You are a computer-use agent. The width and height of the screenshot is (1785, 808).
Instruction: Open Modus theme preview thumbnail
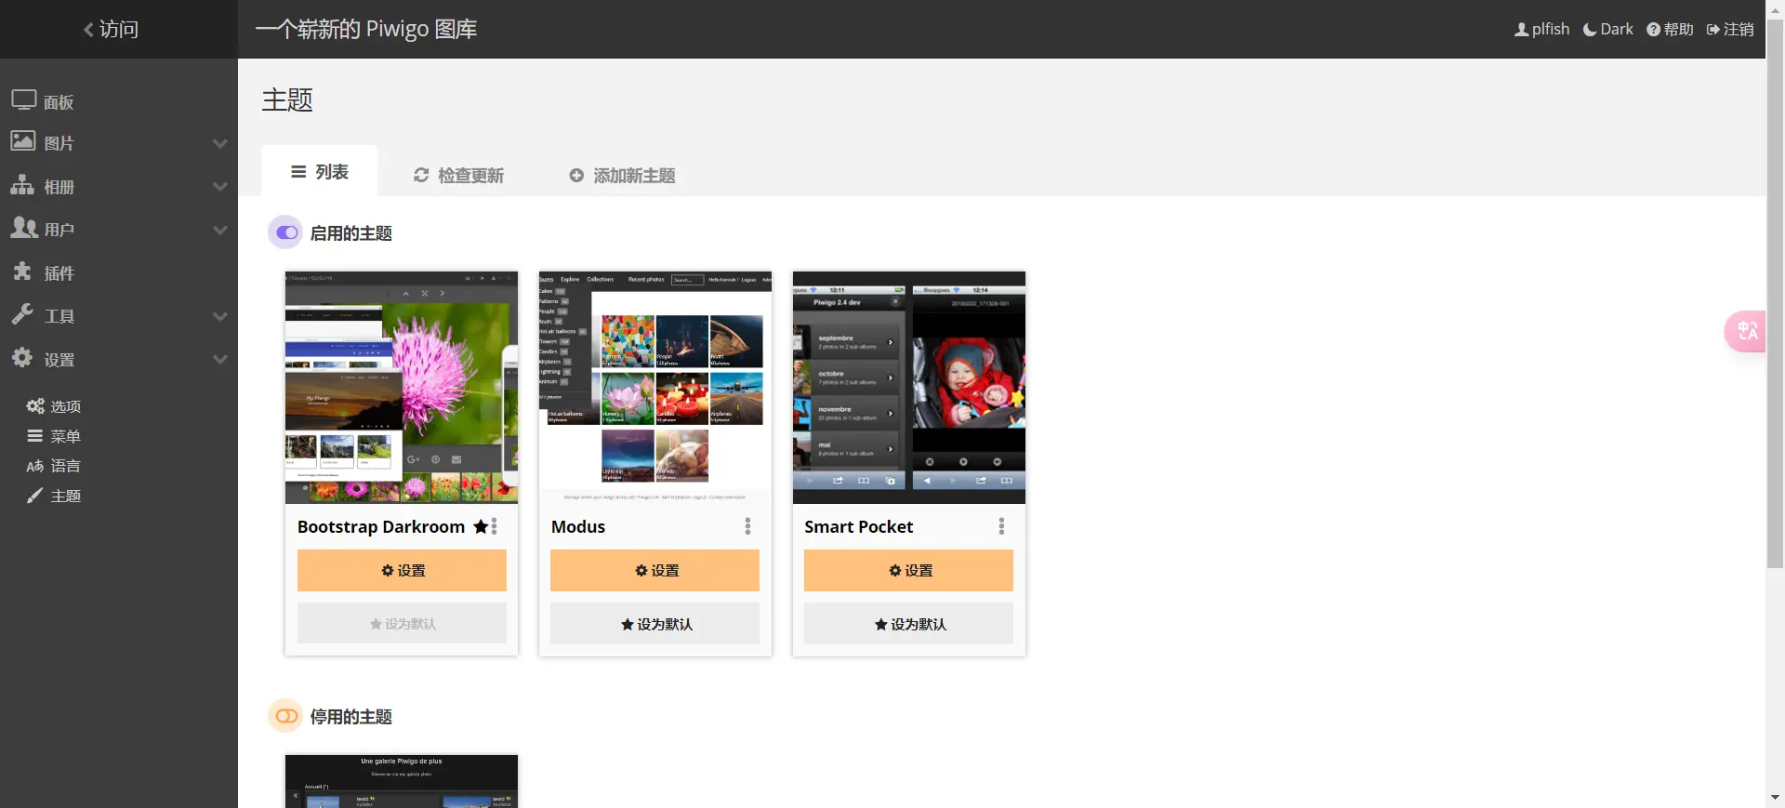pos(655,388)
